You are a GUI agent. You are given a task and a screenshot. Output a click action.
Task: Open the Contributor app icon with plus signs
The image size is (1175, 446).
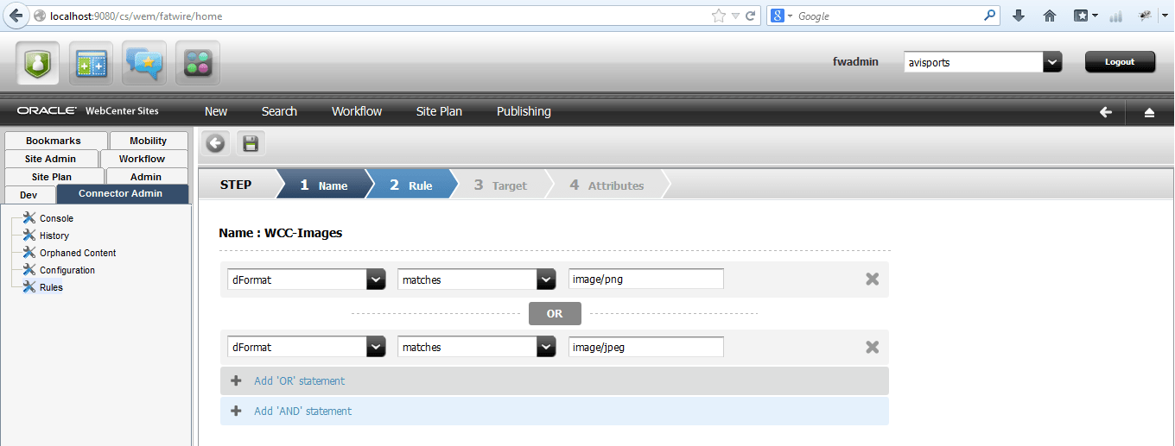pos(91,63)
